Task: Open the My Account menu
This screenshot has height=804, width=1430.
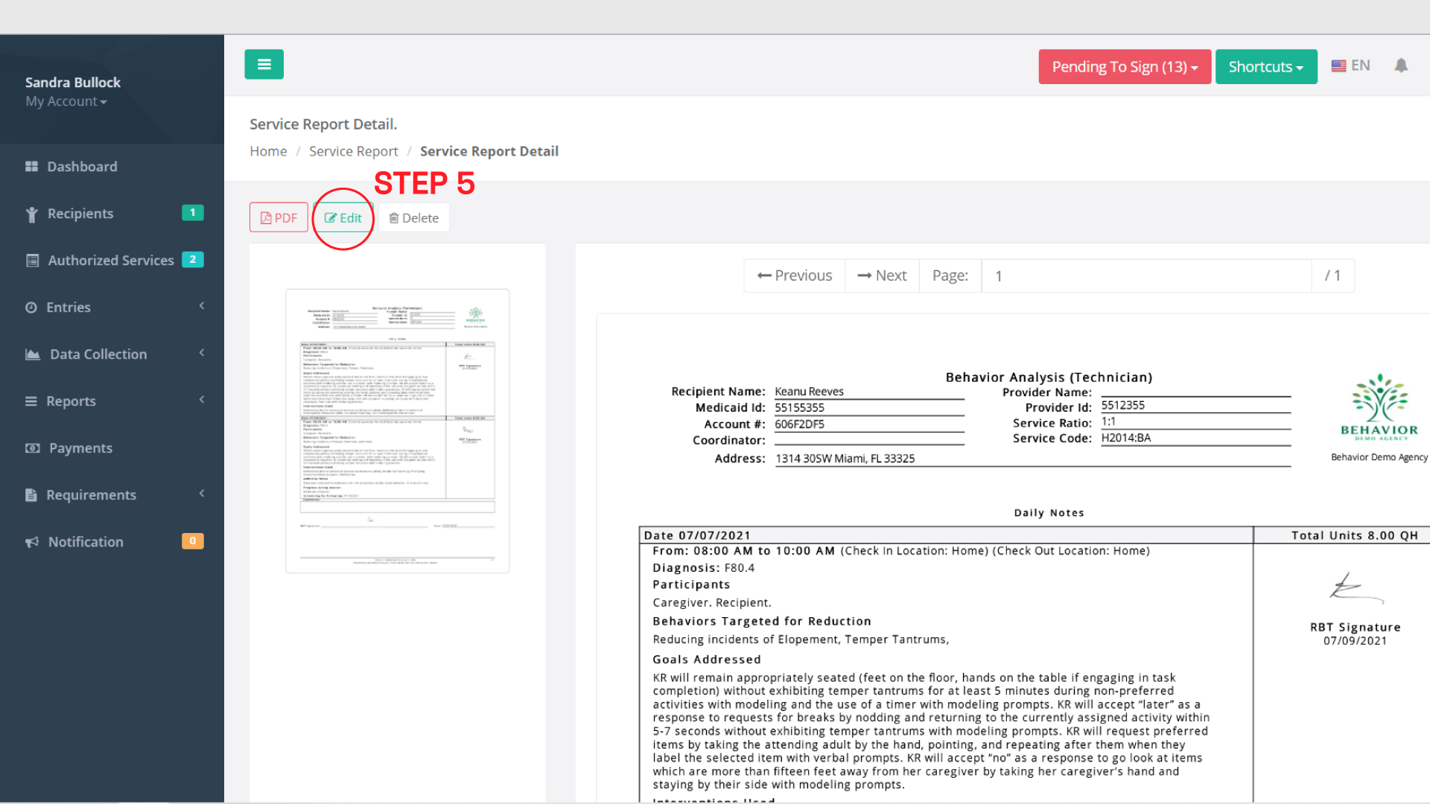Action: [x=66, y=101]
